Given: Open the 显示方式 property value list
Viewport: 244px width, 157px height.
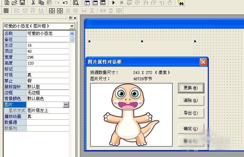Looking at the screenshot, I should click(x=48, y=111).
